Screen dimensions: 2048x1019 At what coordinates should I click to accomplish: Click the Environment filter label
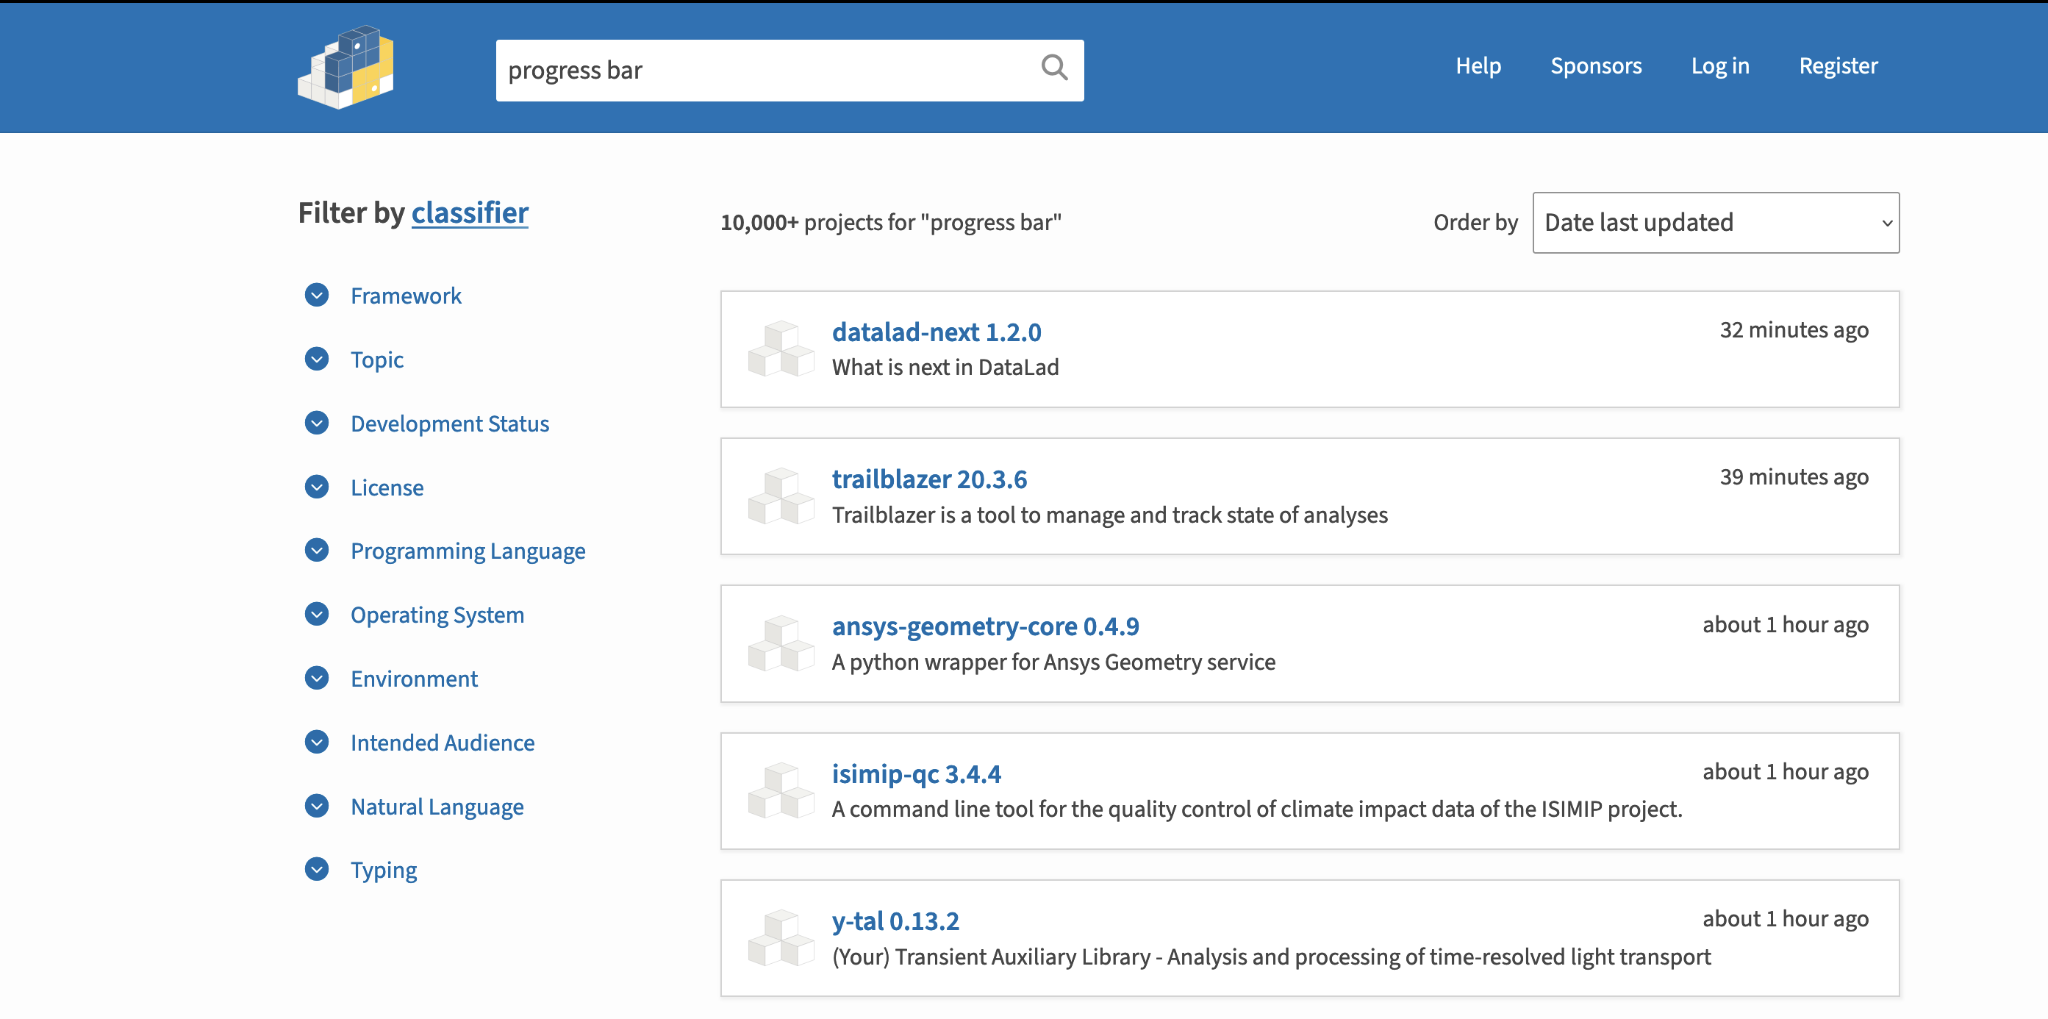[414, 679]
